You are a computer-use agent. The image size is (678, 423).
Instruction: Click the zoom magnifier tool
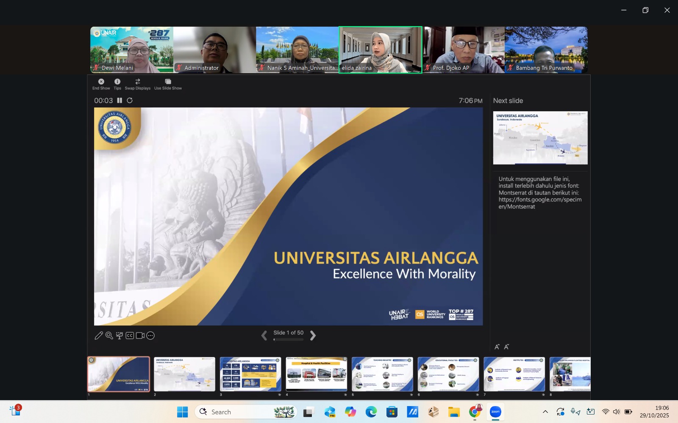(x=109, y=335)
